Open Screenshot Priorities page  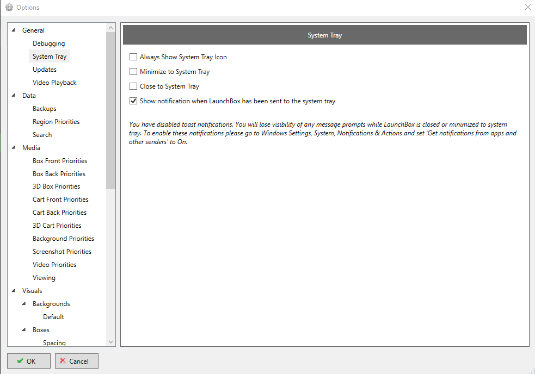click(62, 252)
